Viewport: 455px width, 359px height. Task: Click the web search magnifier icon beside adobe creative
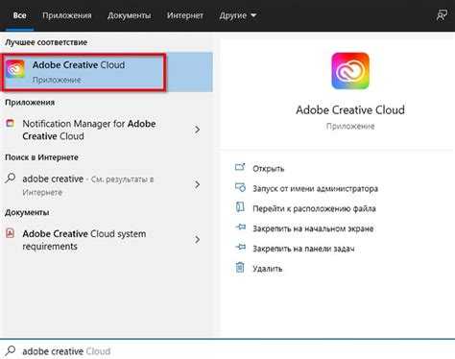pos(11,179)
